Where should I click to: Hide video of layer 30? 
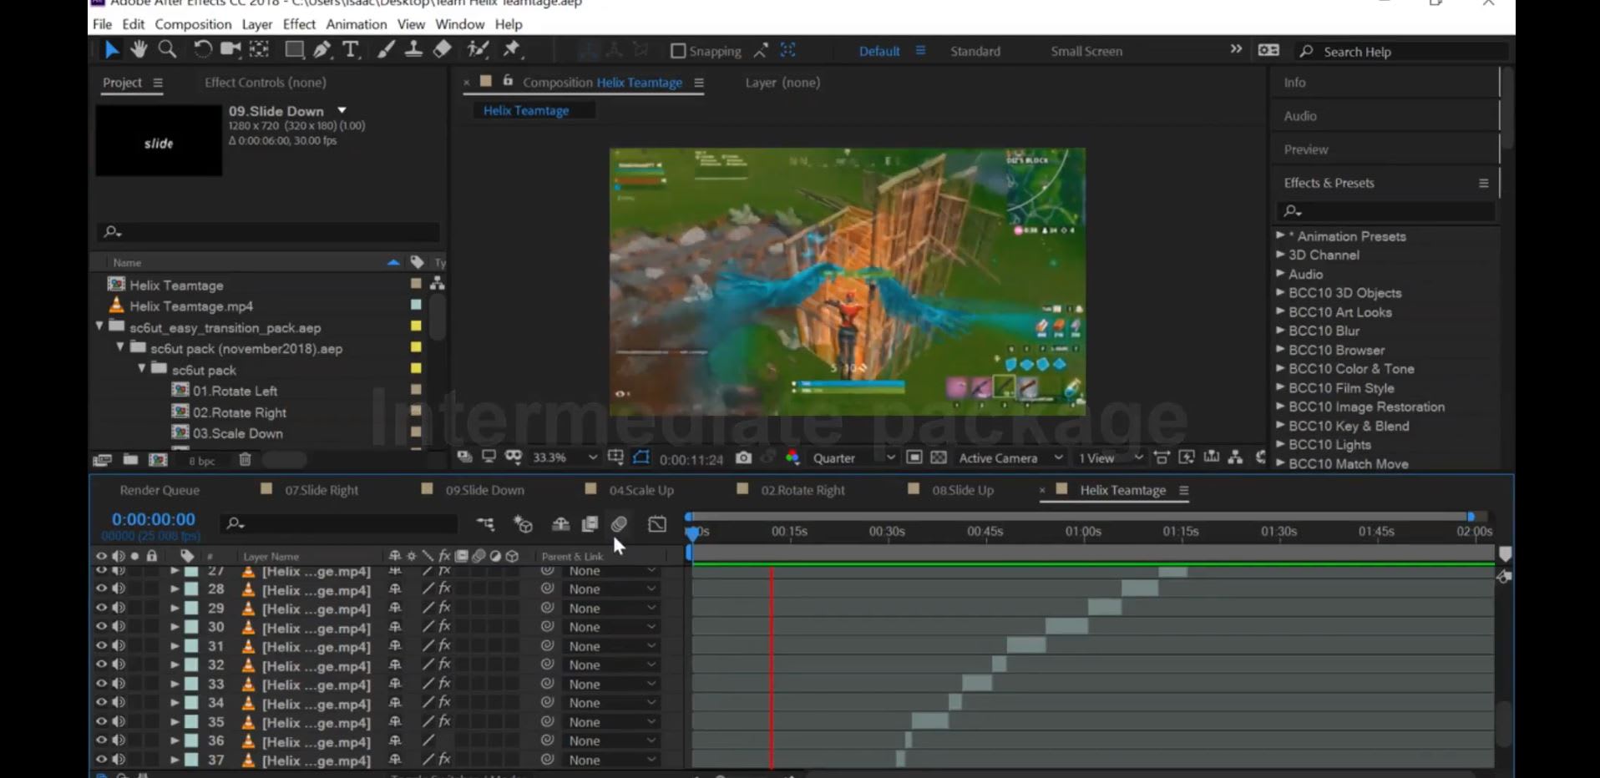pyautogui.click(x=101, y=627)
